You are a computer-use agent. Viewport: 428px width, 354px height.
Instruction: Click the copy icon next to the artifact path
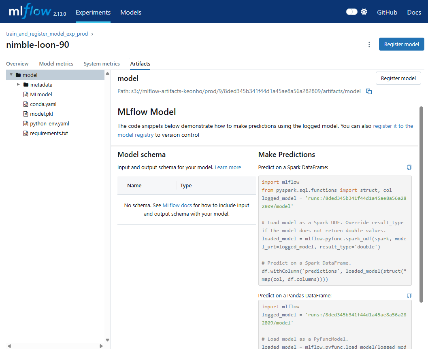[369, 91]
